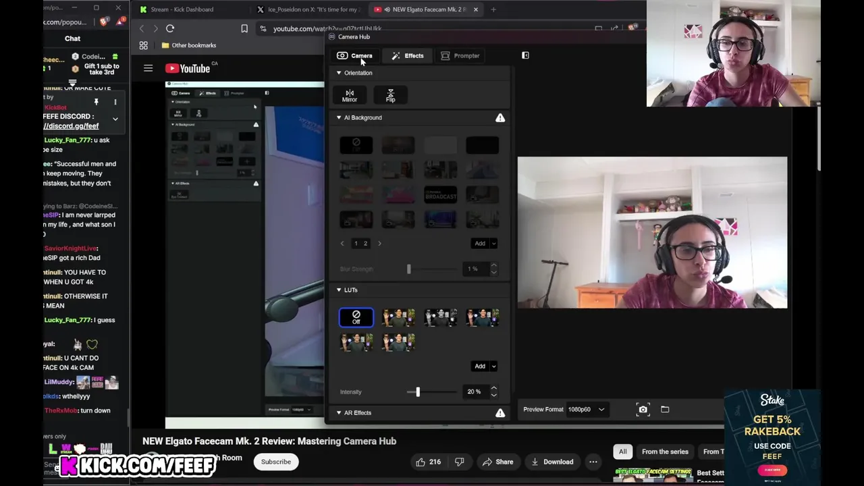The image size is (864, 486).
Task: Select the fourth LUT preset thumbnail
Action: click(483, 317)
